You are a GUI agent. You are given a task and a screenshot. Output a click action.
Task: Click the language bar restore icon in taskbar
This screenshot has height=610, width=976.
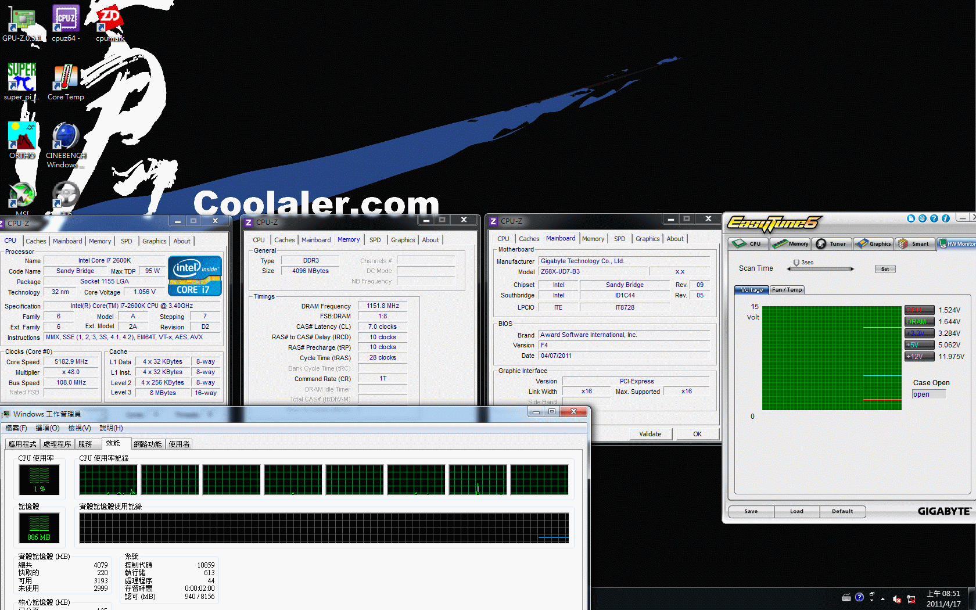click(x=872, y=594)
